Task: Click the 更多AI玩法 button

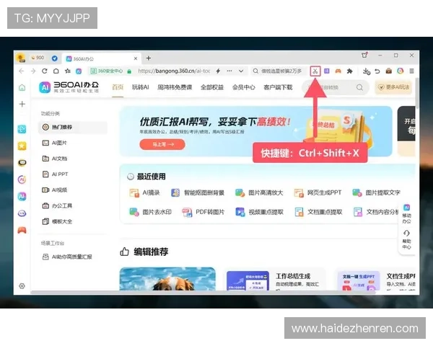Action: 393,87
